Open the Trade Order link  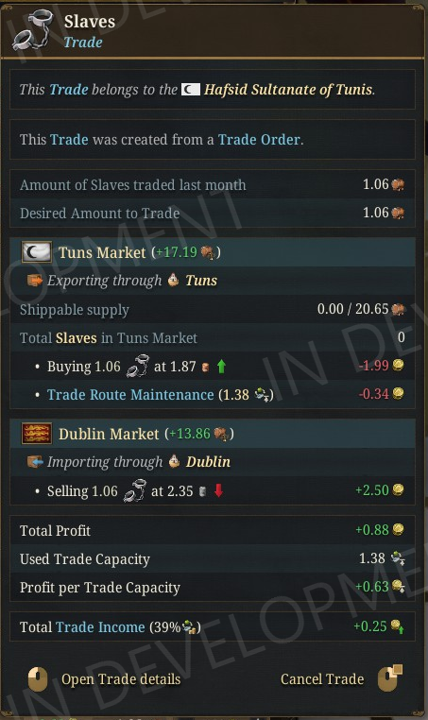tap(259, 139)
